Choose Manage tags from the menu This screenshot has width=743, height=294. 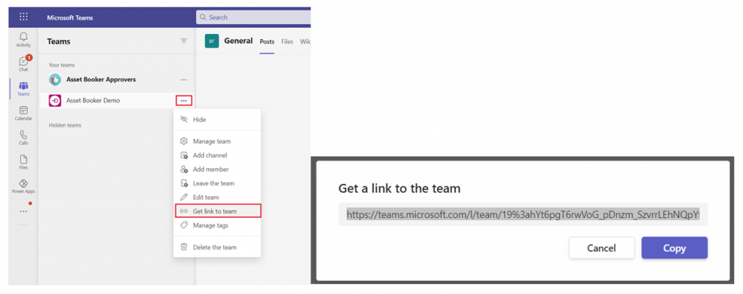point(217,225)
